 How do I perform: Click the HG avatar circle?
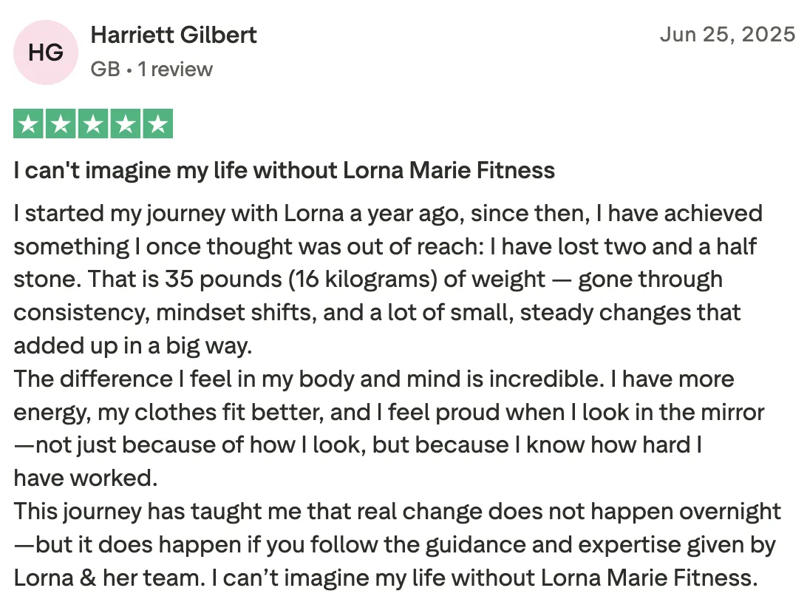point(46,53)
